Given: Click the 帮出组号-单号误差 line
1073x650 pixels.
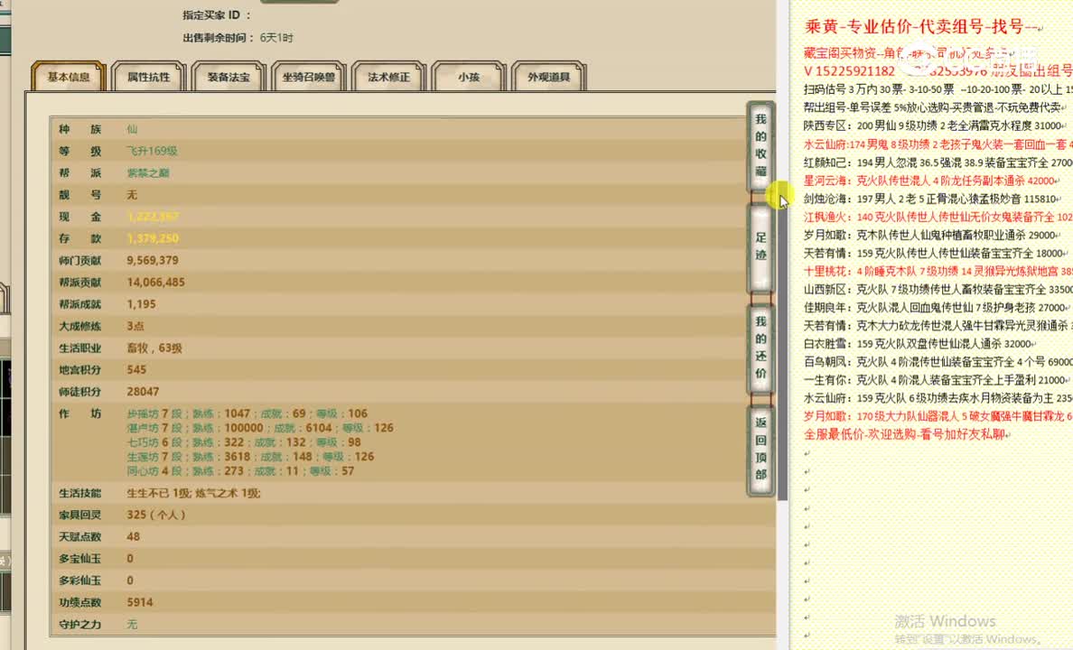Looking at the screenshot, I should point(935,107).
